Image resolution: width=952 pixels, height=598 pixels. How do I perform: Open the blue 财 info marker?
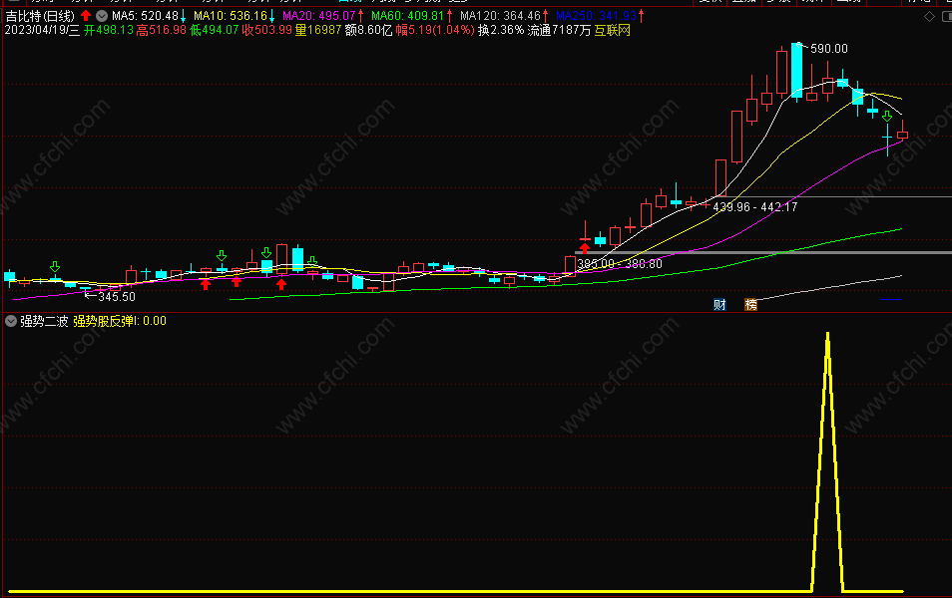(x=719, y=304)
